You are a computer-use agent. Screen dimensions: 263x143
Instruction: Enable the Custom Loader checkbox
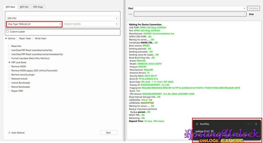pos(7,31)
